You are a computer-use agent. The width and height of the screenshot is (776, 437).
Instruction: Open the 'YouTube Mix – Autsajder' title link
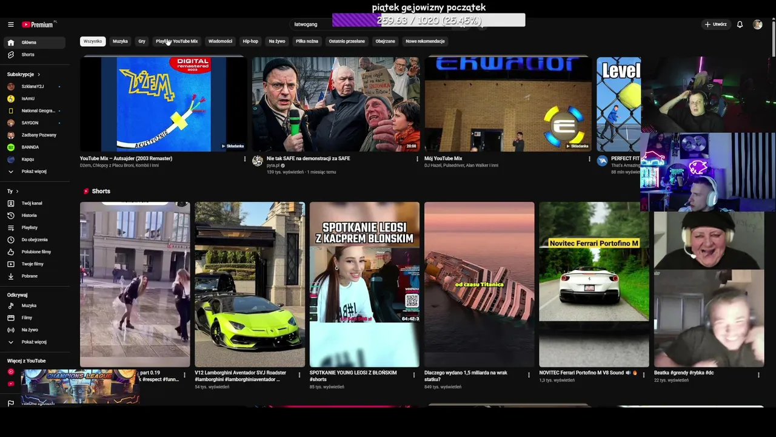tap(126, 158)
